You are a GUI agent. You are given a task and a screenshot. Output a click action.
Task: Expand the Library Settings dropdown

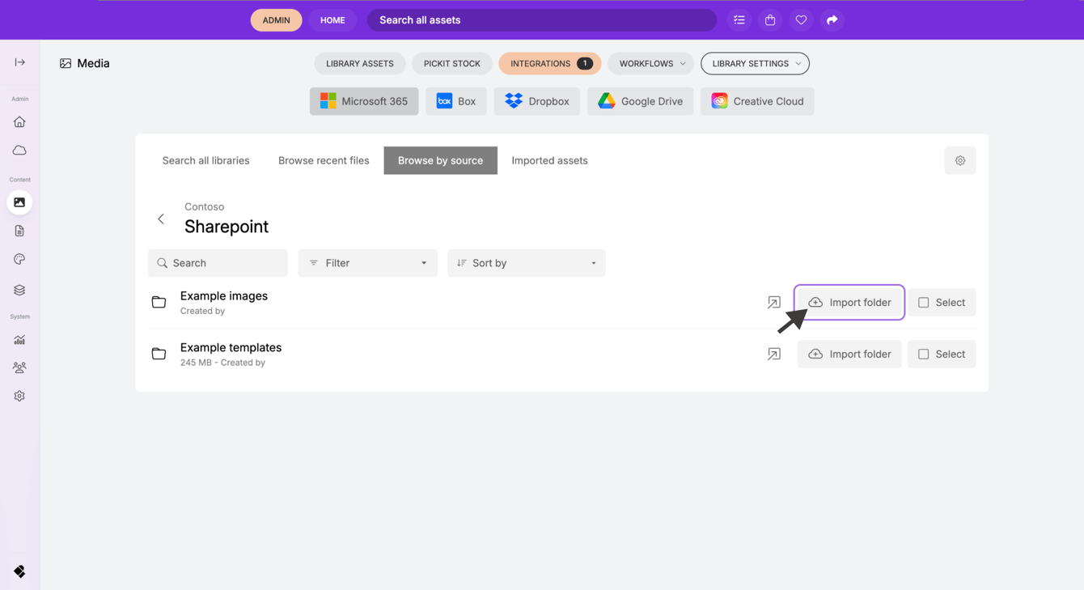755,63
